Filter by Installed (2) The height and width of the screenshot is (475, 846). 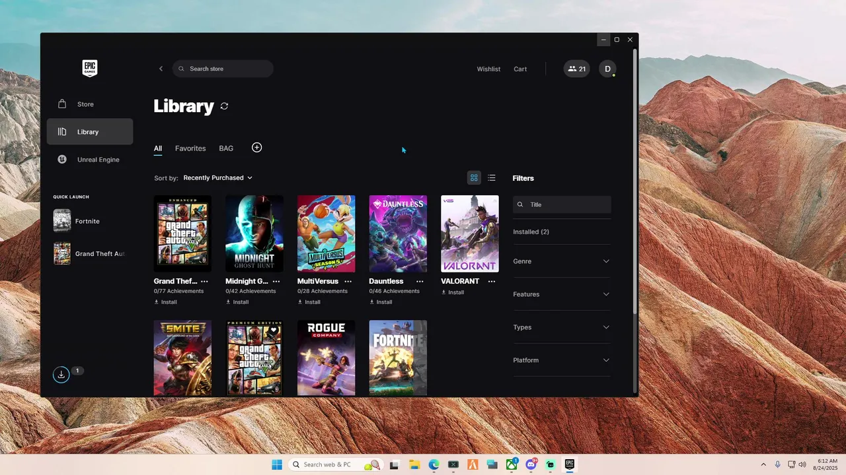tap(531, 232)
